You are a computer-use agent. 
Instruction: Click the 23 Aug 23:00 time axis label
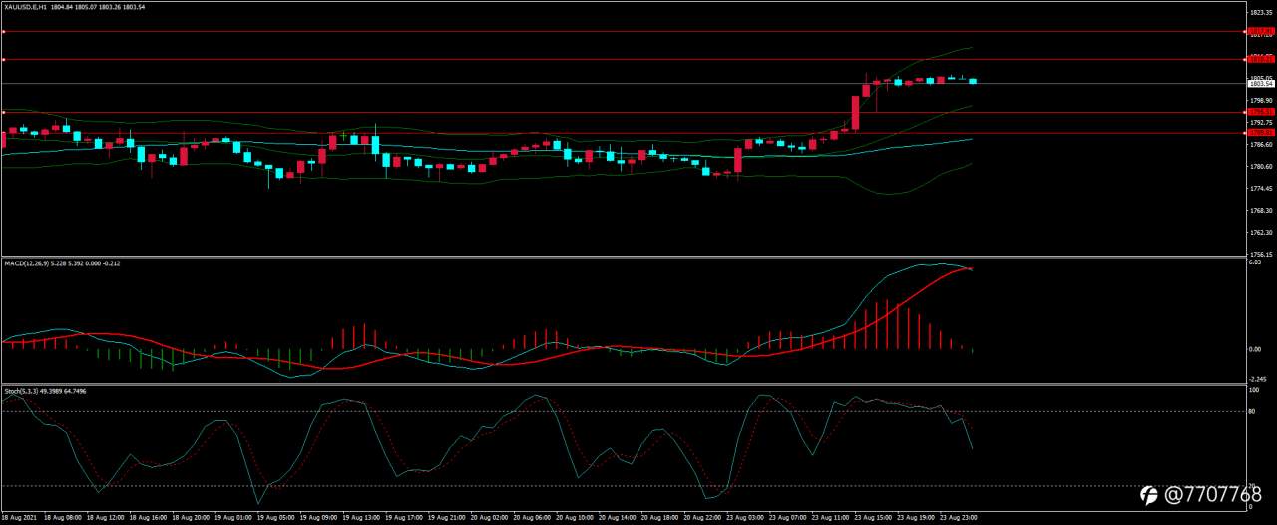[x=958, y=518]
